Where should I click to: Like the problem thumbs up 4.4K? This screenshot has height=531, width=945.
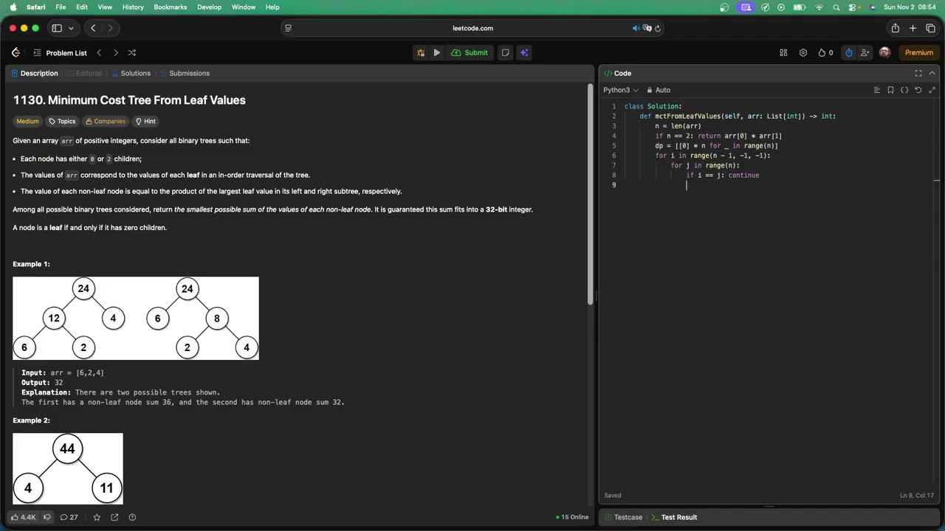(x=23, y=517)
